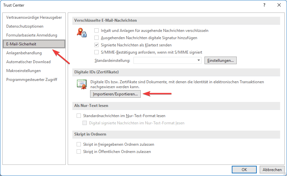This screenshot has height=176, width=287.
Task: Enable encrypting content and attachments for outgoing messages
Action: tap(97, 31)
